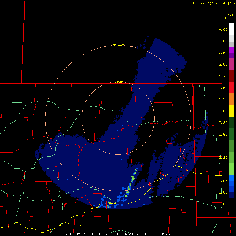
Task: Click the 4.00 legend value
Action: click(223, 29)
